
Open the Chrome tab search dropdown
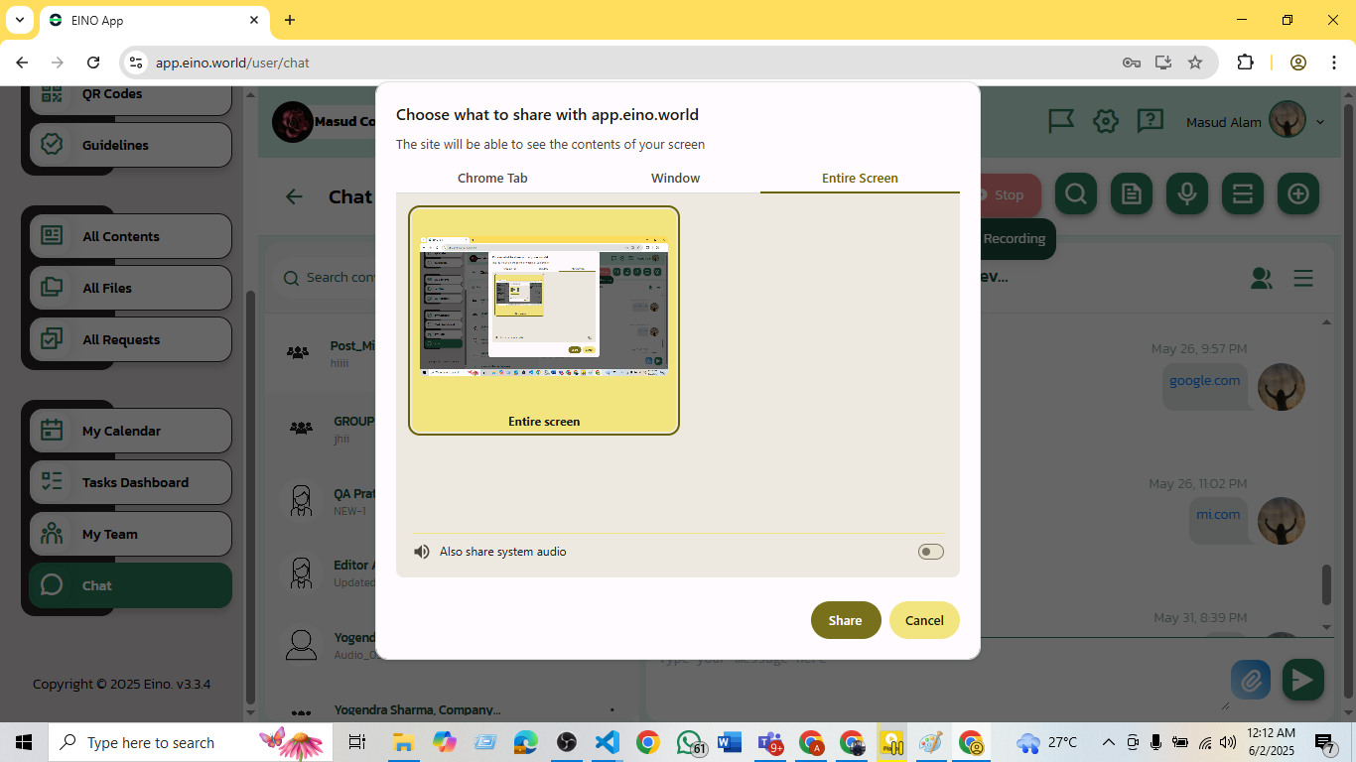coord(19,20)
